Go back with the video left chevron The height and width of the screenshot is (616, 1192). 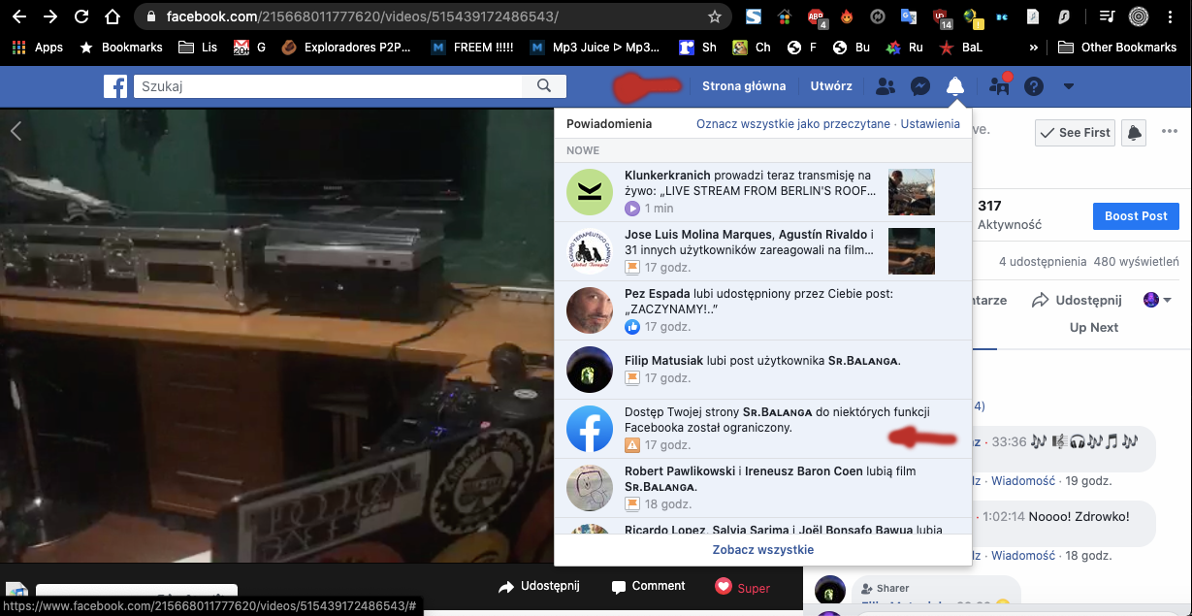click(x=16, y=132)
